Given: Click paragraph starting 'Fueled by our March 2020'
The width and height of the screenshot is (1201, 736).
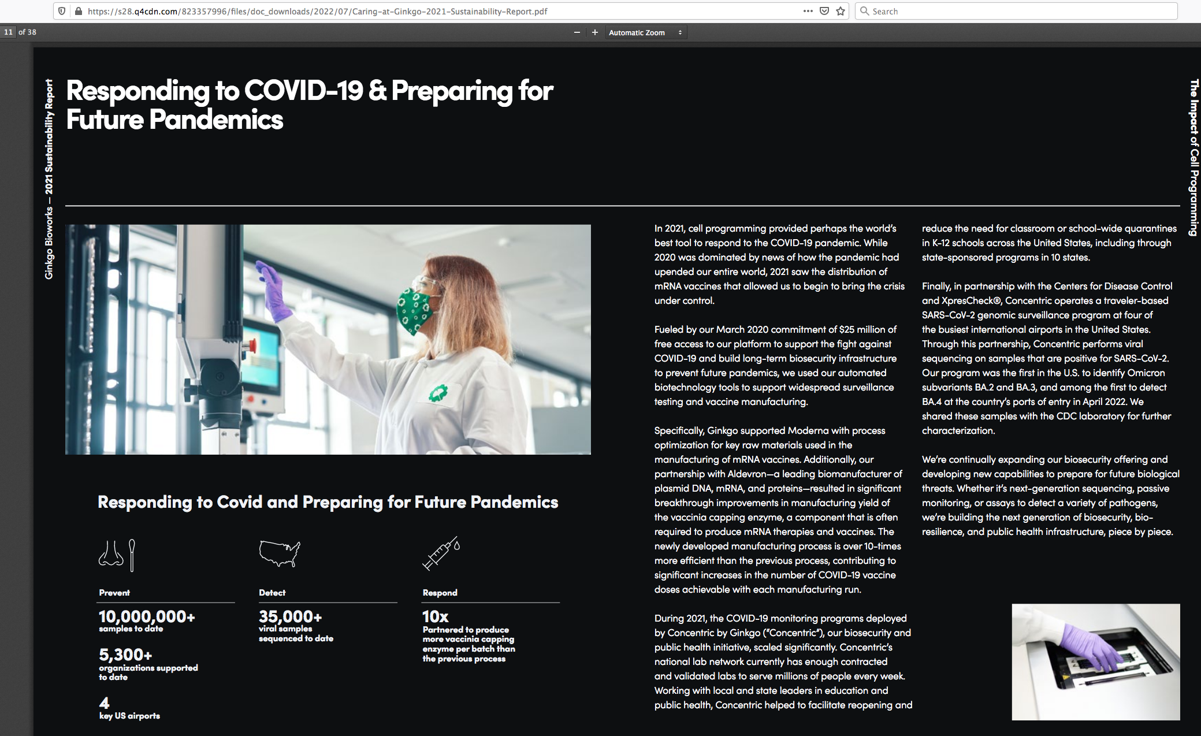Looking at the screenshot, I should click(775, 366).
